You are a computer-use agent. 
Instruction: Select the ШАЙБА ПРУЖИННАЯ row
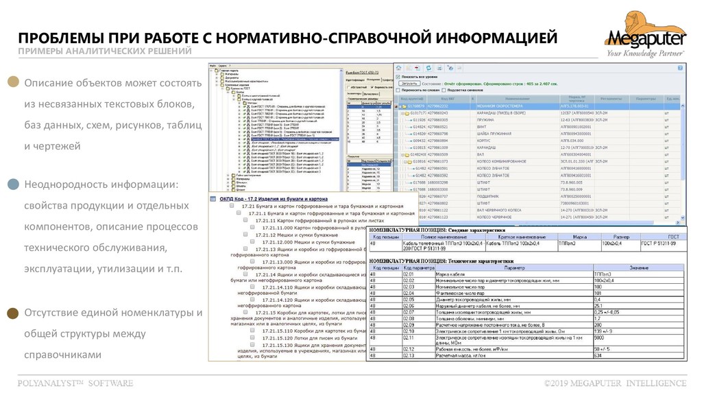coord(537,134)
